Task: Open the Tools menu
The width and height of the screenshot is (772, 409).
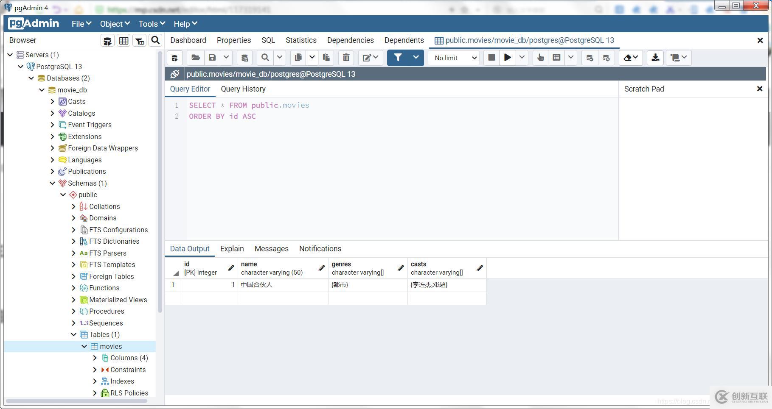Action: point(152,24)
